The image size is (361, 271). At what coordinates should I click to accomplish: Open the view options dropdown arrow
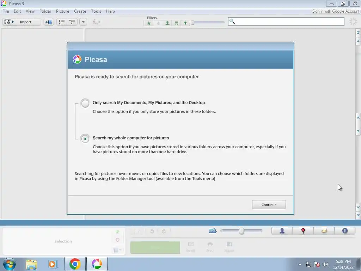point(83,22)
